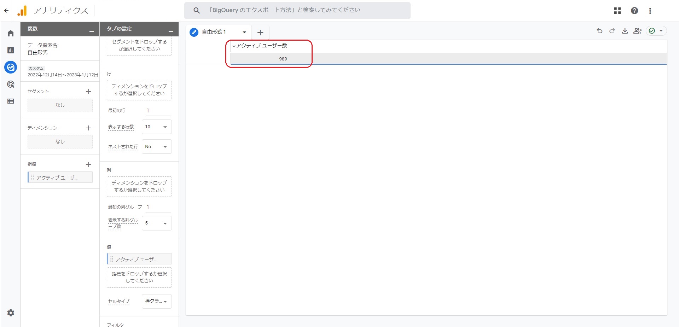Add a new tab with plus
The image size is (679, 327).
[260, 33]
